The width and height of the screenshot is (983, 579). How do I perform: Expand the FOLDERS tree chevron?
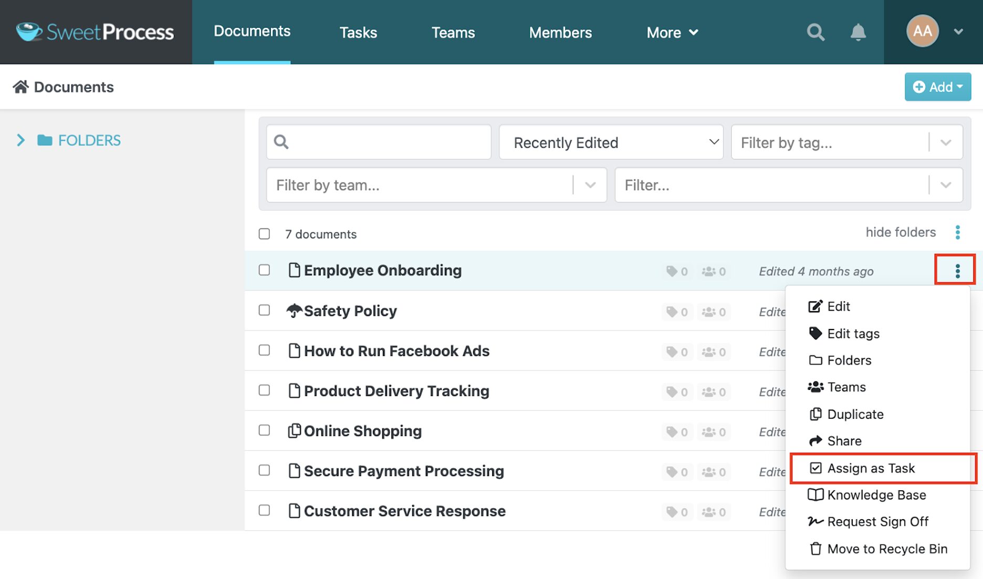[x=20, y=140]
